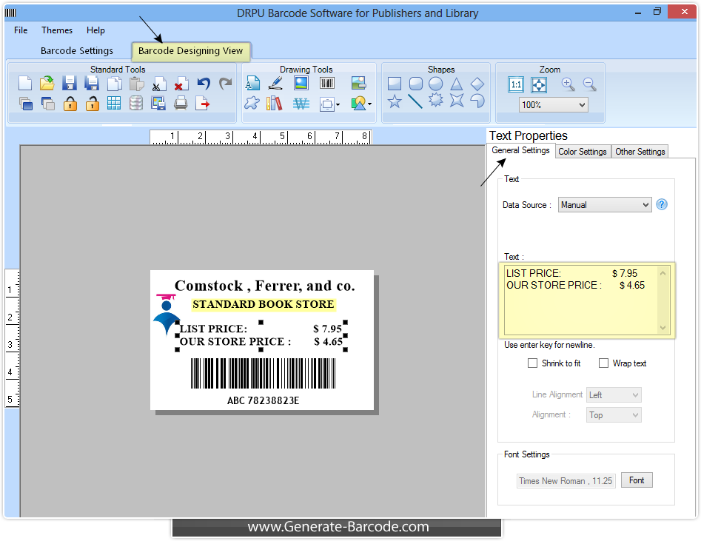Open the Help menu
Viewport: 701px width, 541px height.
coord(95,30)
